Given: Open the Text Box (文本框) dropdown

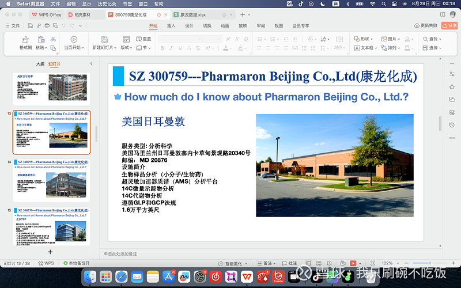Looking at the screenshot, I should click(365, 48).
